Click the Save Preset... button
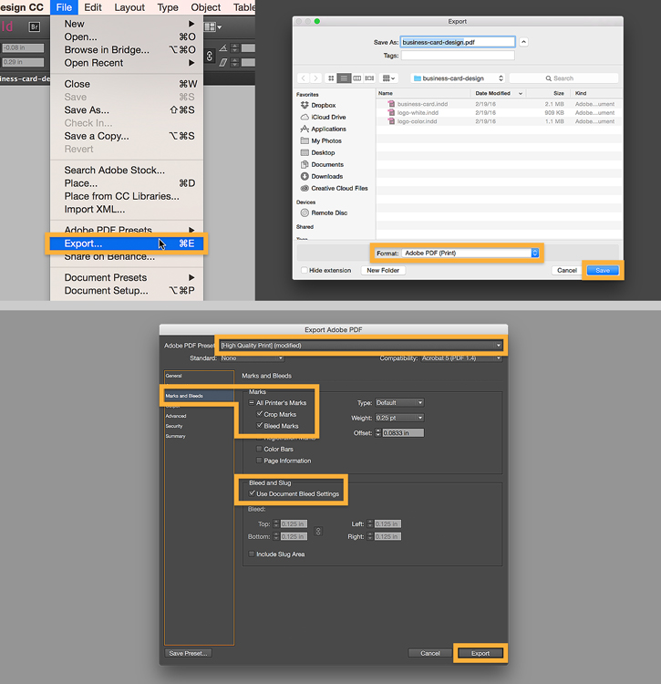The height and width of the screenshot is (684, 661). click(x=188, y=653)
